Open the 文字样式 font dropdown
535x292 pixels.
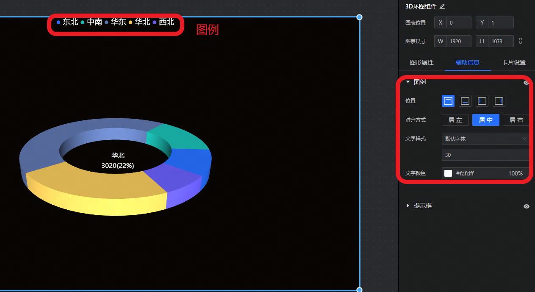pos(485,139)
